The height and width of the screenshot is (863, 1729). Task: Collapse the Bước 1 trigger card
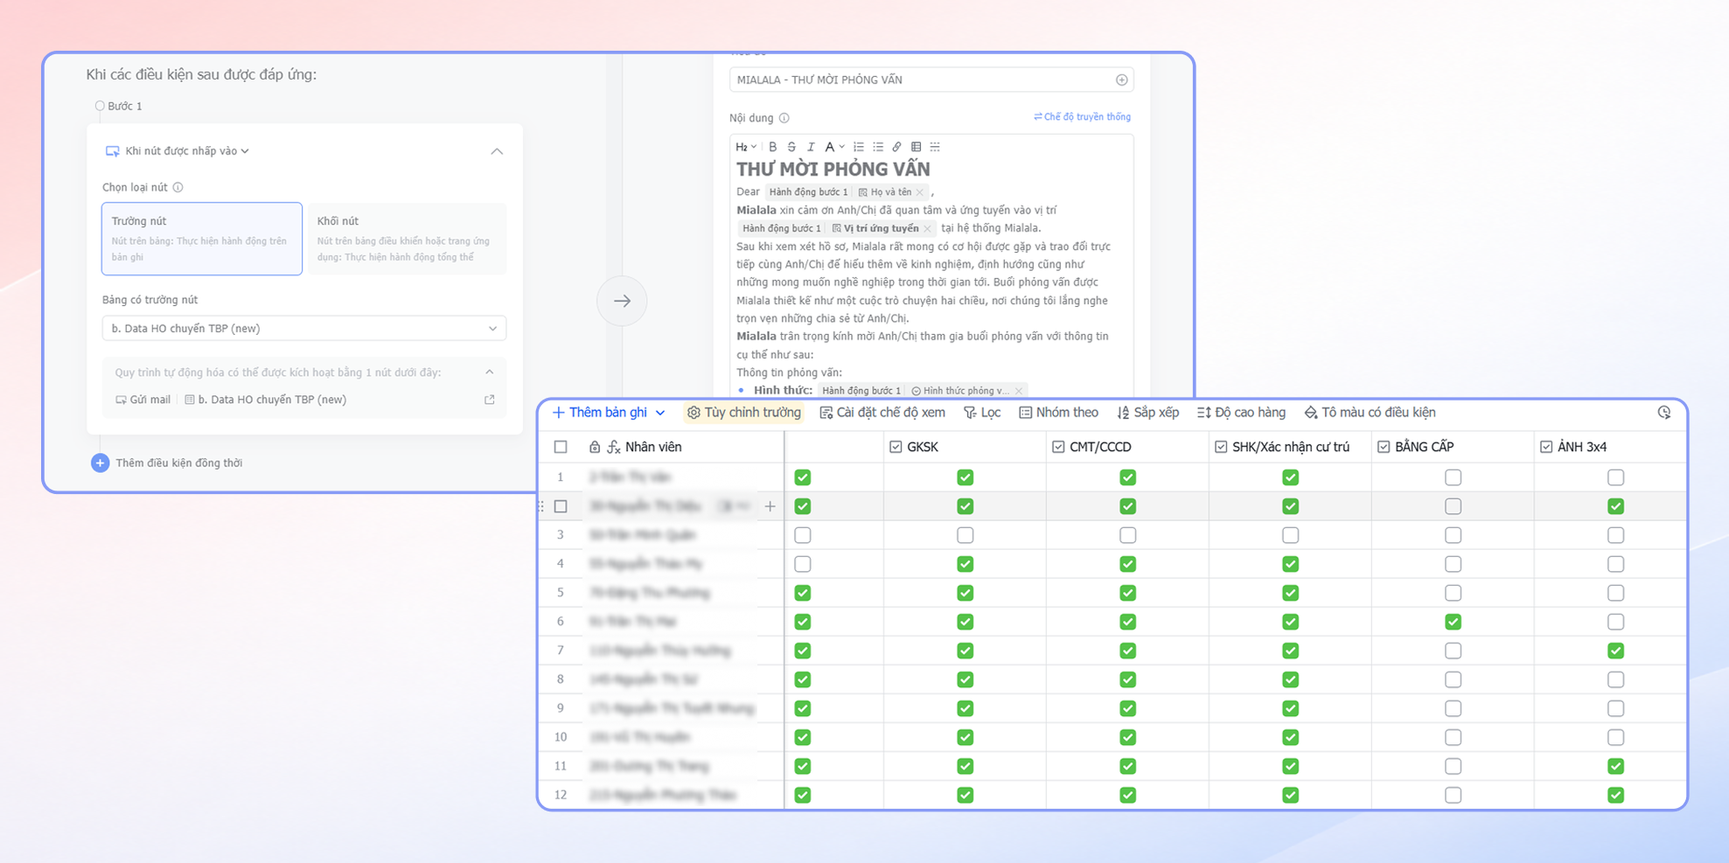click(497, 151)
